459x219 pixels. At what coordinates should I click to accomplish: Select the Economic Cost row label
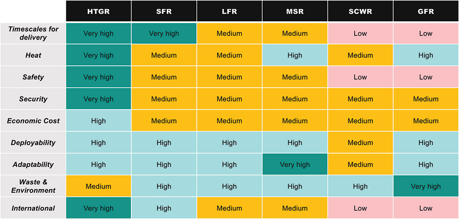33,121
